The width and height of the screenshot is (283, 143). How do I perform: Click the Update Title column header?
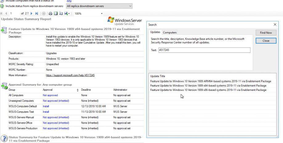pyautogui.click(x=158, y=76)
